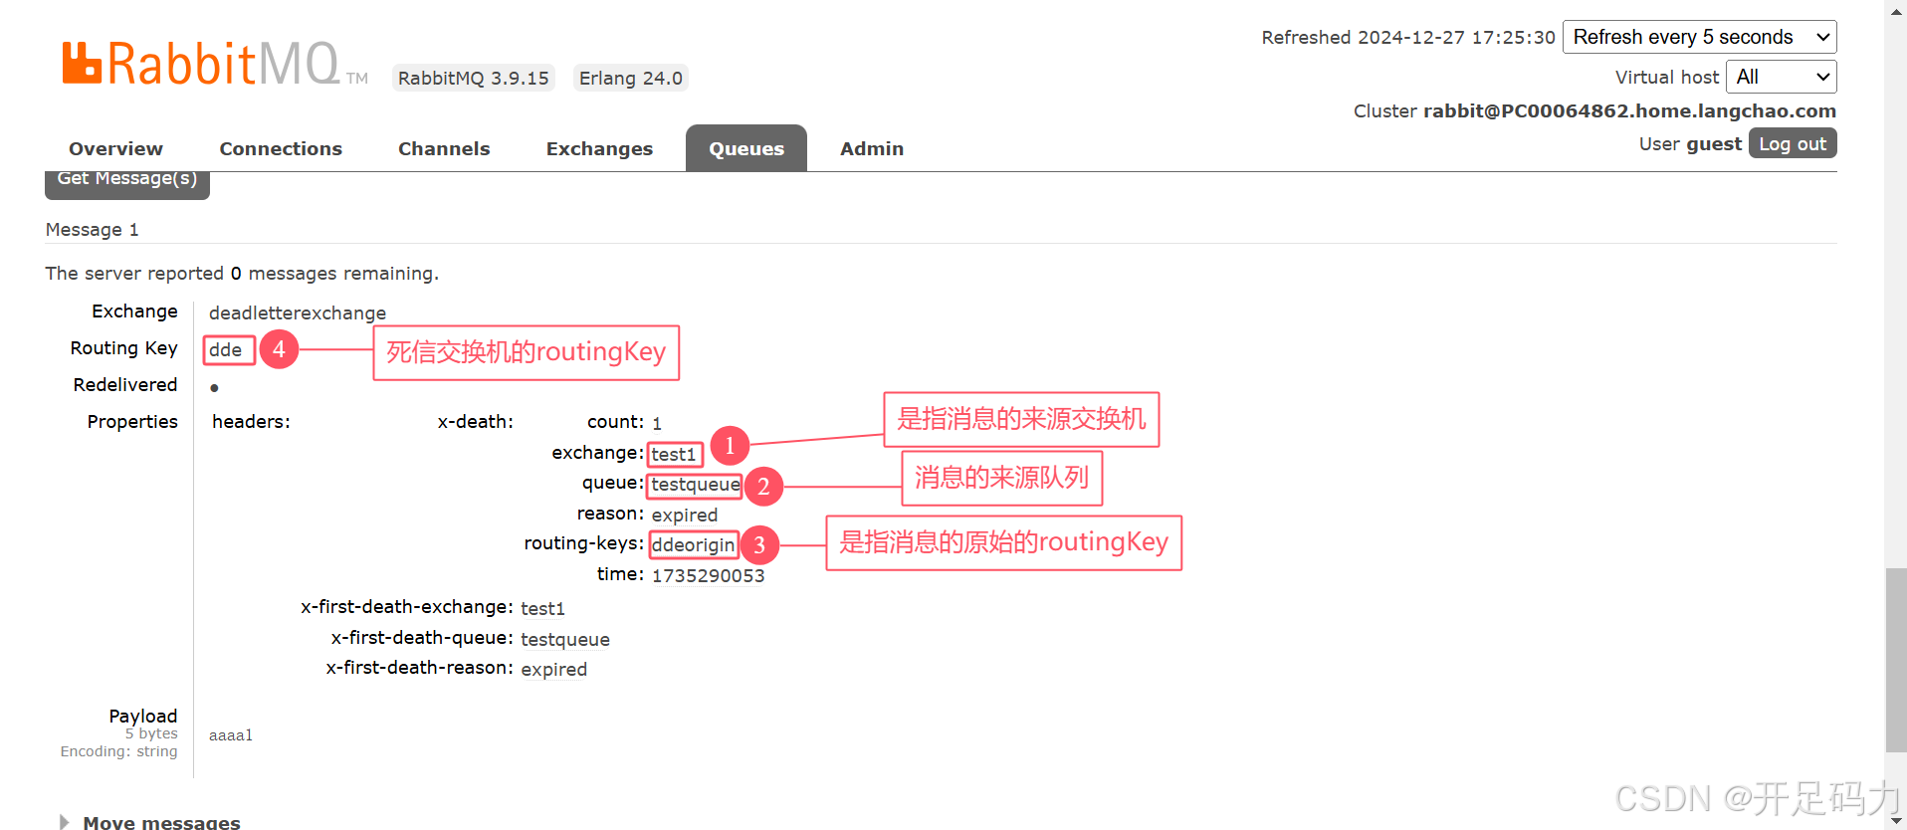Click the exchange name deadletterexchange
Image resolution: width=1907 pixels, height=830 pixels.
[x=298, y=312]
